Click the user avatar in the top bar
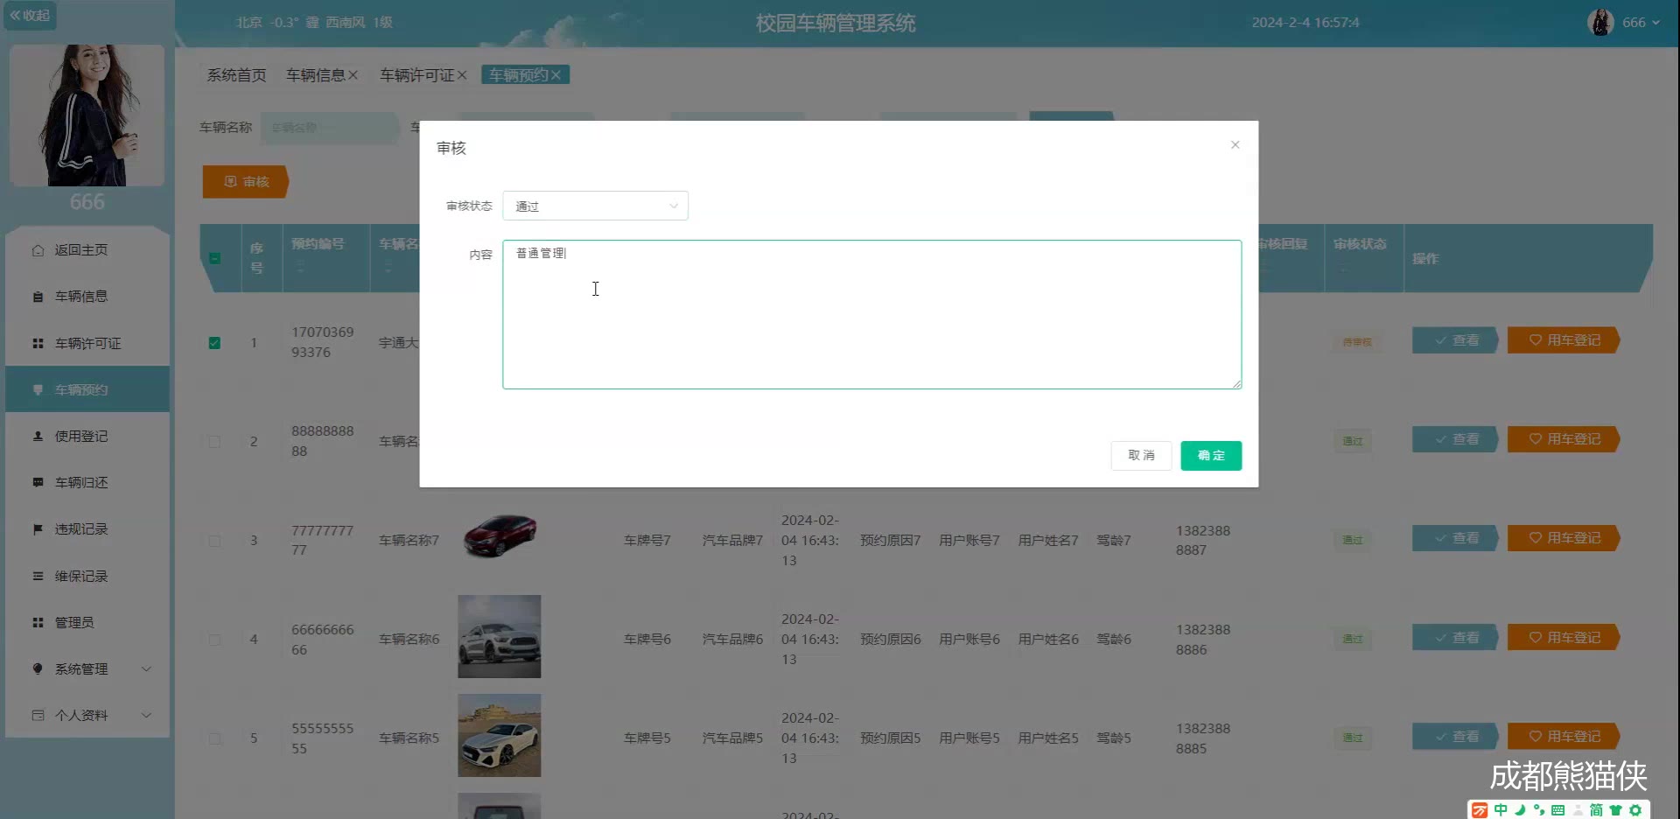The height and width of the screenshot is (819, 1680). pyautogui.click(x=1600, y=23)
